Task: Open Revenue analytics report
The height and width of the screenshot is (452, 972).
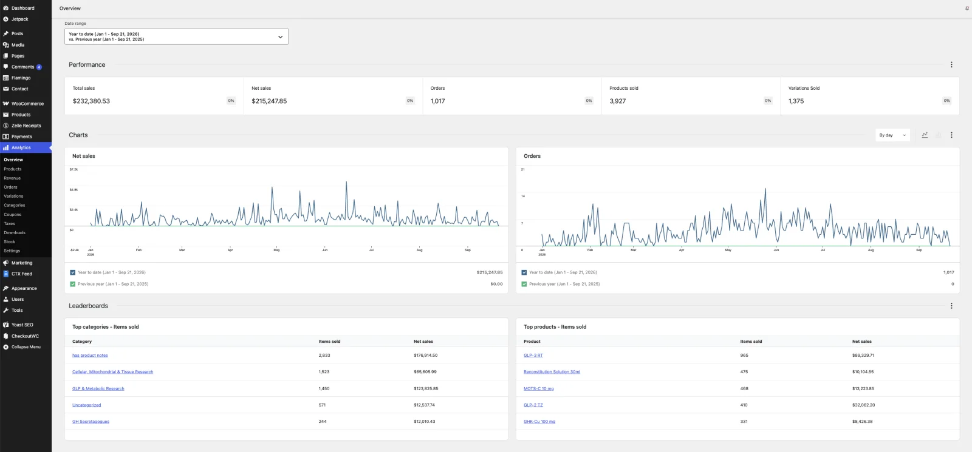Action: click(x=12, y=178)
